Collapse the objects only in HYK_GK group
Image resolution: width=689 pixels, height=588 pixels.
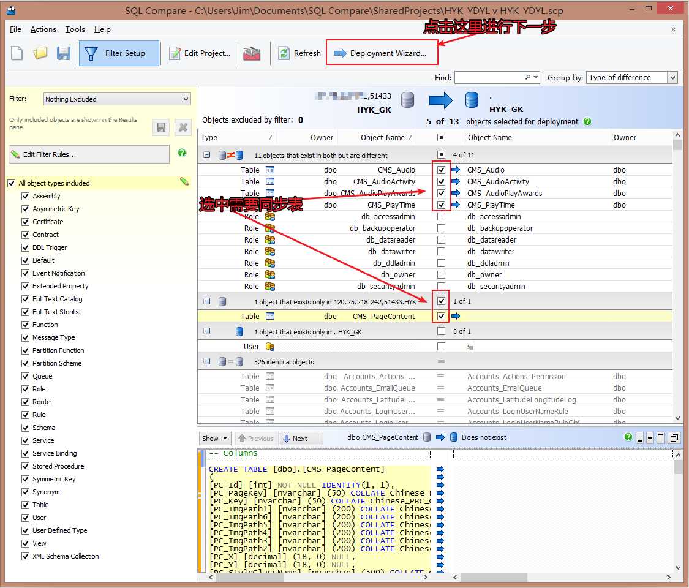pyautogui.click(x=206, y=331)
